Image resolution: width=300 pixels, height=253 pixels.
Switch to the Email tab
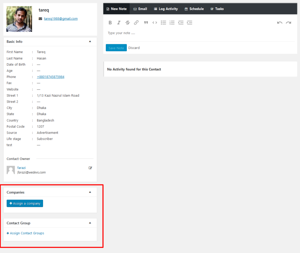140,9
